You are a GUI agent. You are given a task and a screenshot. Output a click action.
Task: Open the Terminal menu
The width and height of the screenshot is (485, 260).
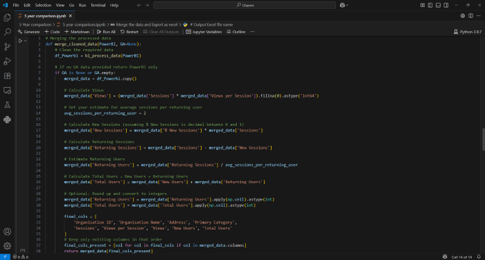[98, 6]
